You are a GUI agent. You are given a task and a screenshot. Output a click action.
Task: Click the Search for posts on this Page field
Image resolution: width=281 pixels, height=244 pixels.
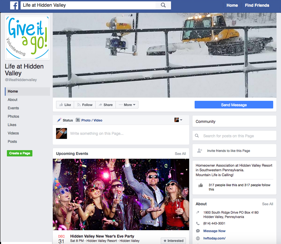234,136
